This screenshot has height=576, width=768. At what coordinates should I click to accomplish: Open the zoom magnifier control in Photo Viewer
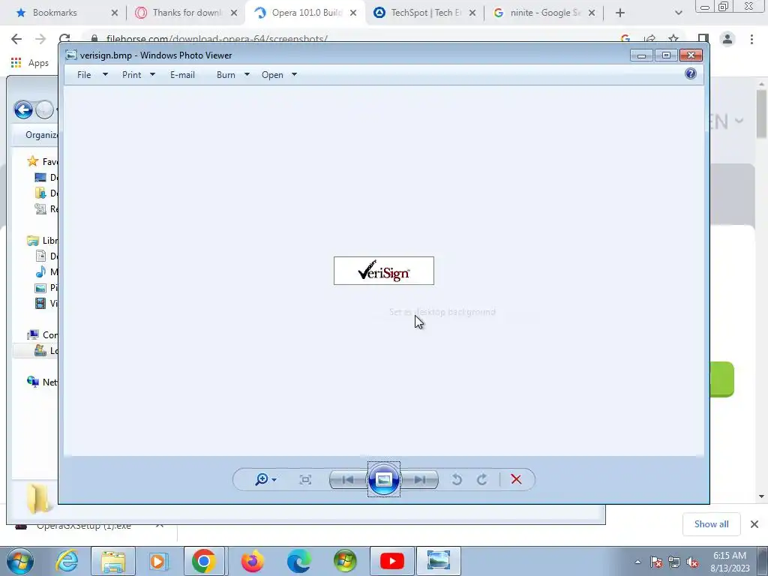[265, 479]
